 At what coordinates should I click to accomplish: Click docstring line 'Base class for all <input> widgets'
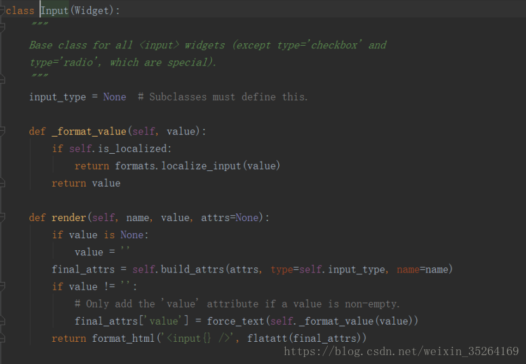point(127,45)
